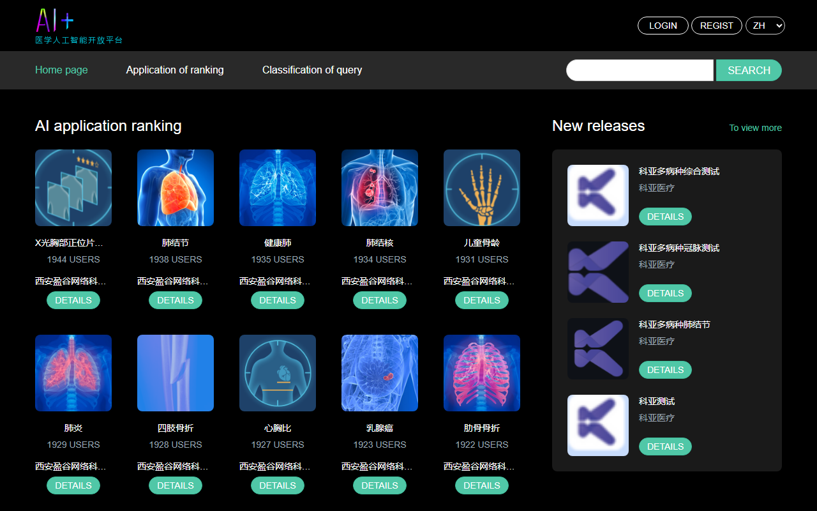Go to Home page nav item
The image size is (817, 511).
[61, 70]
